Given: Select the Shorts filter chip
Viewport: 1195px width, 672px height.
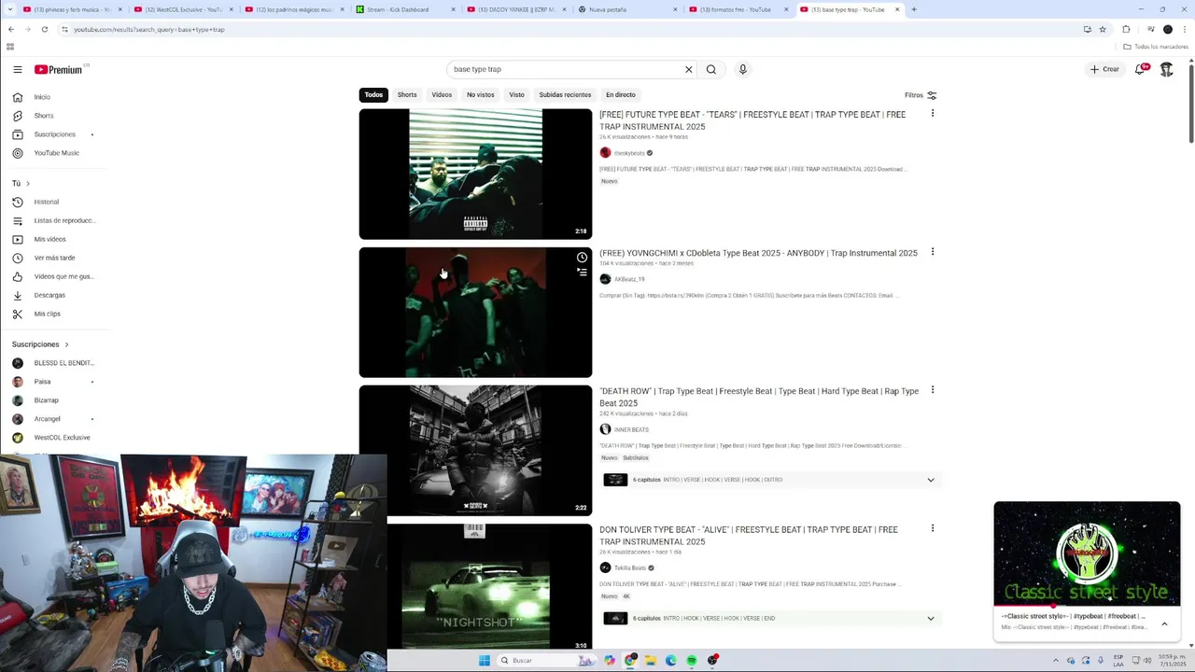Looking at the screenshot, I should tap(407, 94).
